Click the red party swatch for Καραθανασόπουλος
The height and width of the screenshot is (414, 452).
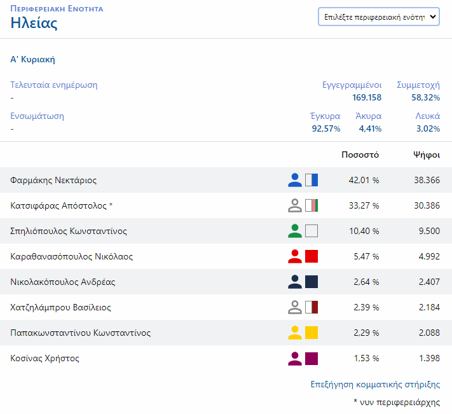[x=312, y=256]
